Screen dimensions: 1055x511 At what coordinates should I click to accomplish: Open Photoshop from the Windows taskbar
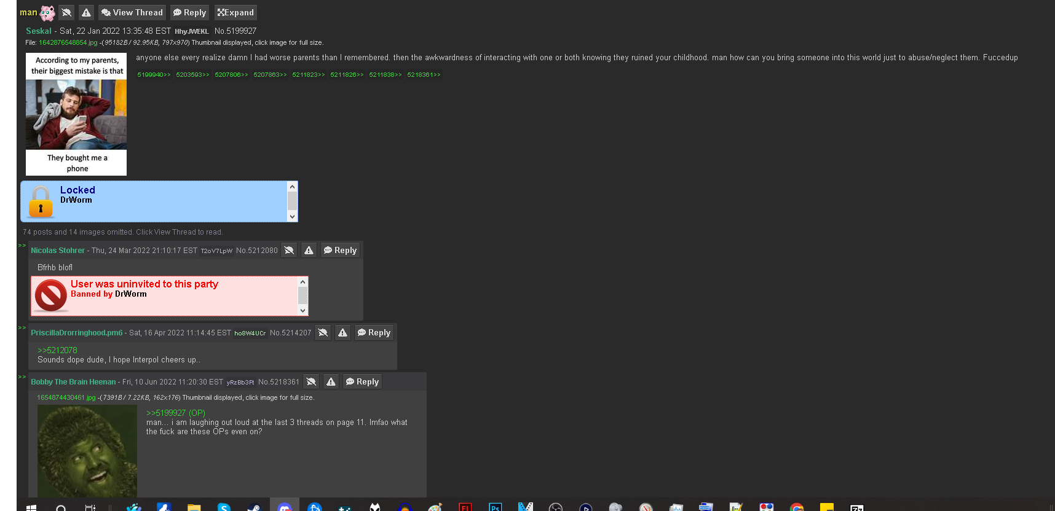pos(495,507)
